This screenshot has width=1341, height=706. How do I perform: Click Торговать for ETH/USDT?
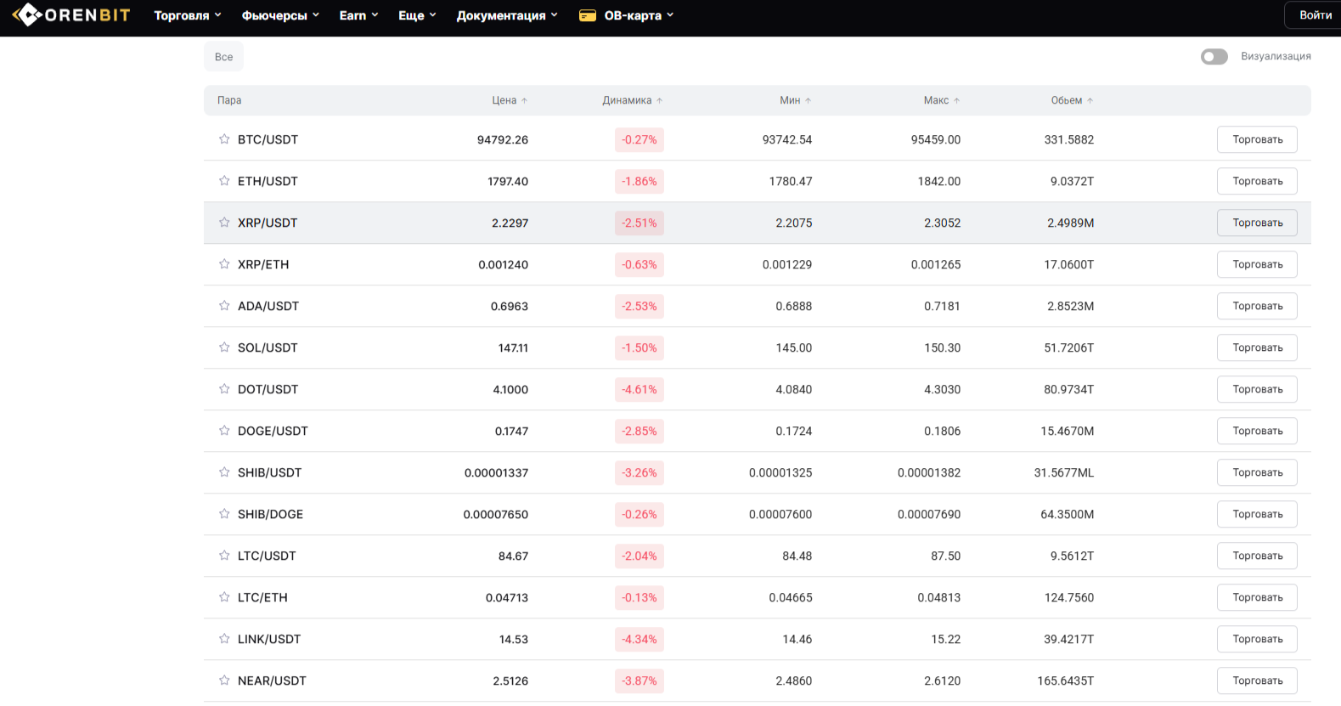(x=1257, y=181)
